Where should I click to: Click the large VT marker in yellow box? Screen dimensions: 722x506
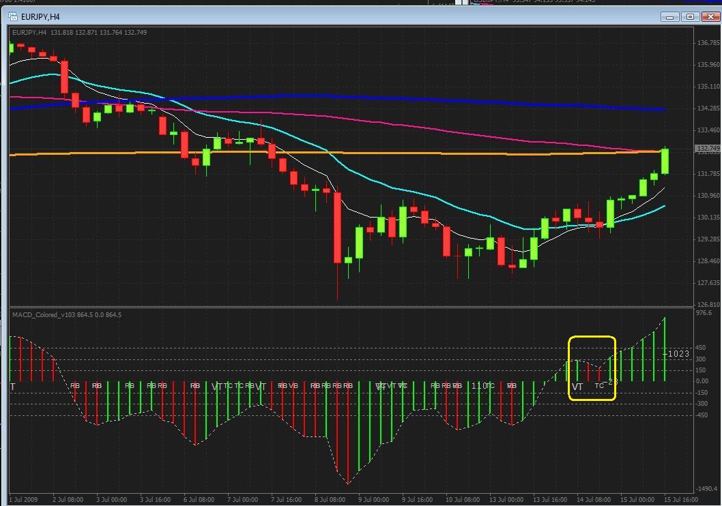click(577, 387)
